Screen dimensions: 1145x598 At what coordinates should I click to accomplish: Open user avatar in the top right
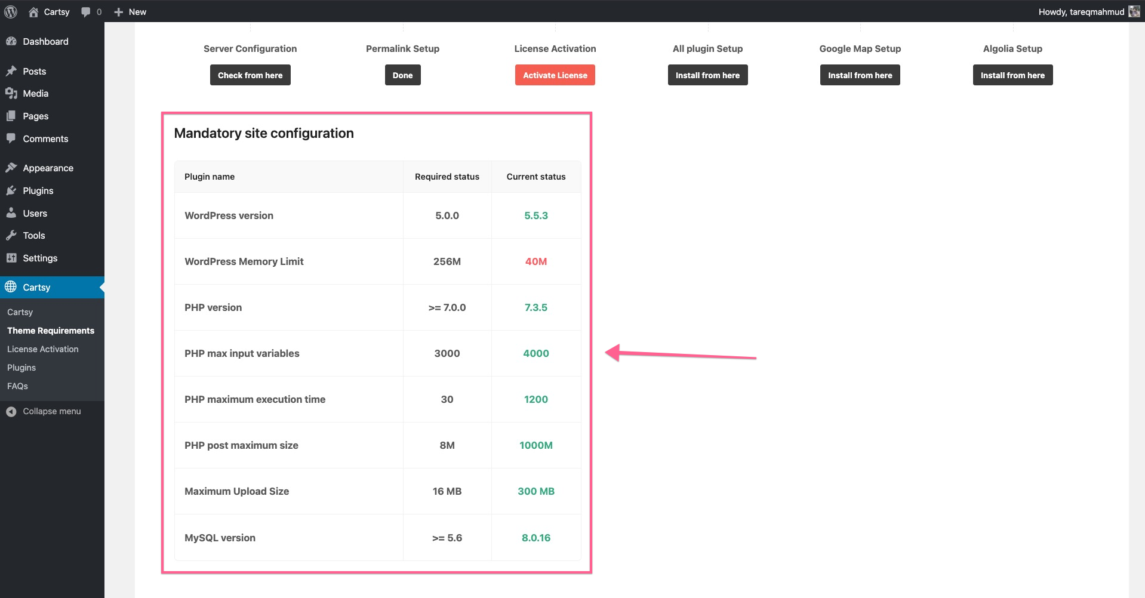click(1134, 11)
